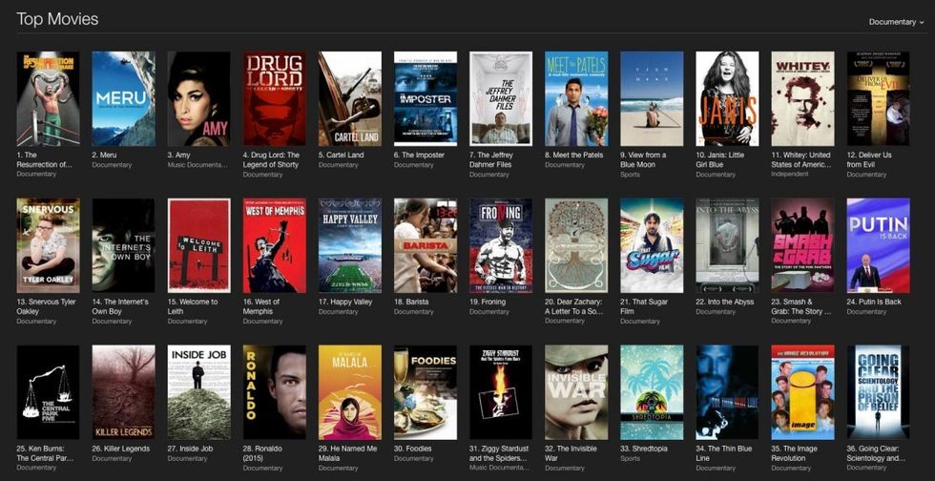
Task: Open The Central Park Five poster
Action: point(48,392)
